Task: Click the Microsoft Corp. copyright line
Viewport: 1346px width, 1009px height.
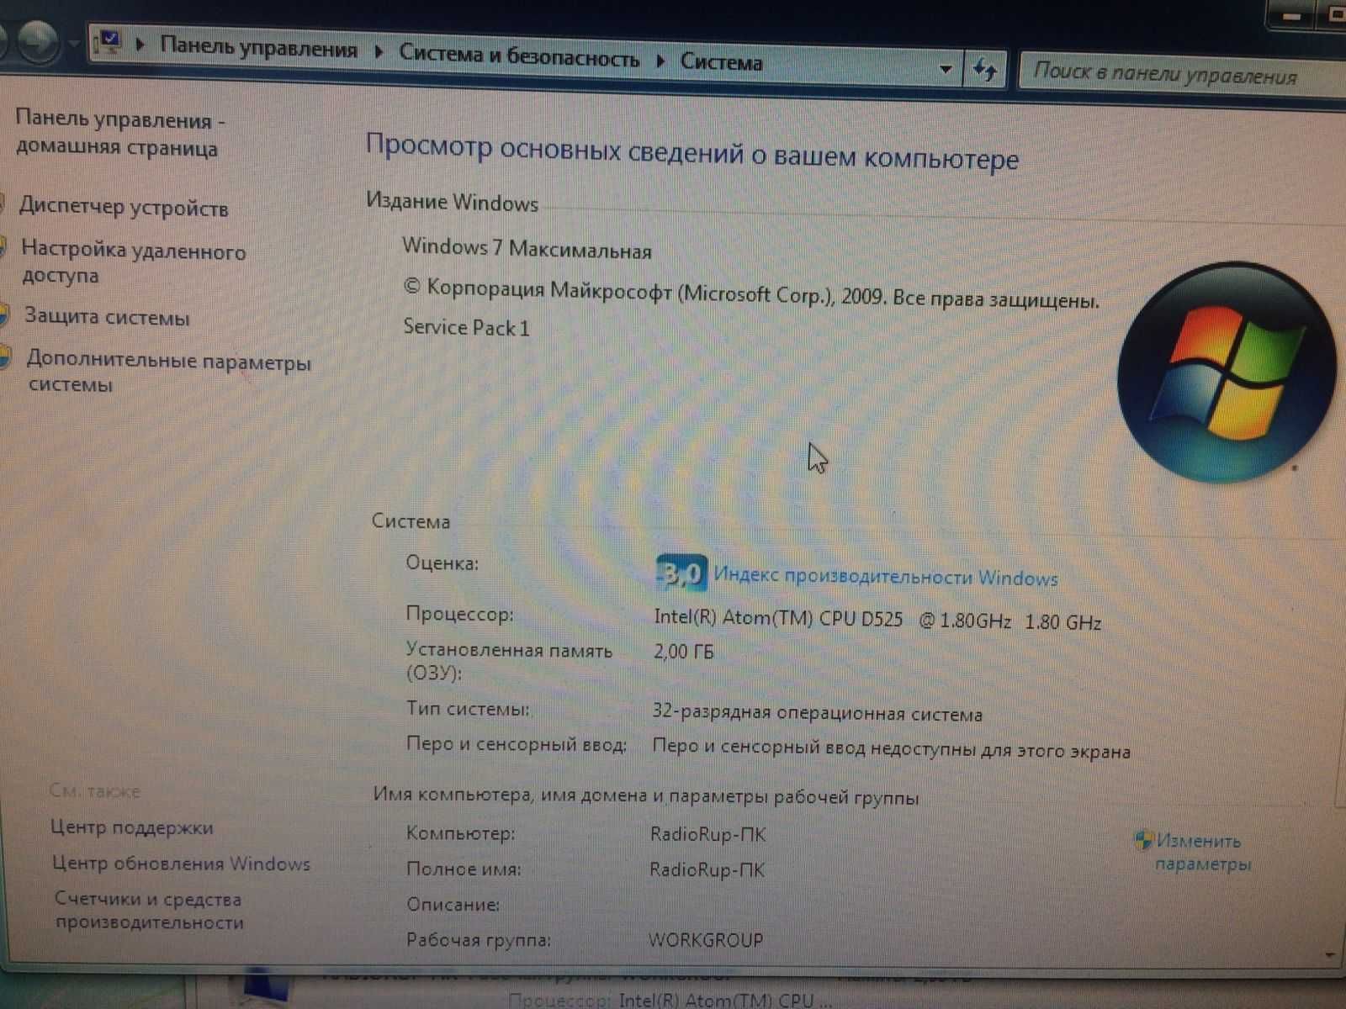Action: click(750, 295)
